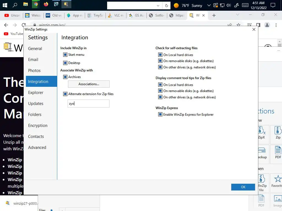Viewport: 282px width, 211px height.
Task: Open the notification center icon
Action: [x=273, y=5]
